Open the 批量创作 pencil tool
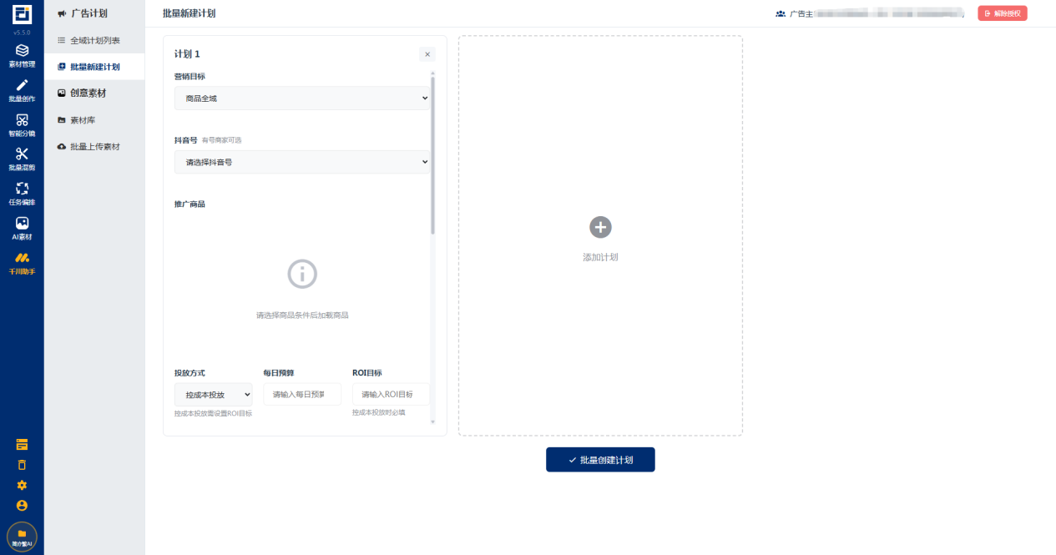Screen dimensions: 1056x555 click(22, 90)
